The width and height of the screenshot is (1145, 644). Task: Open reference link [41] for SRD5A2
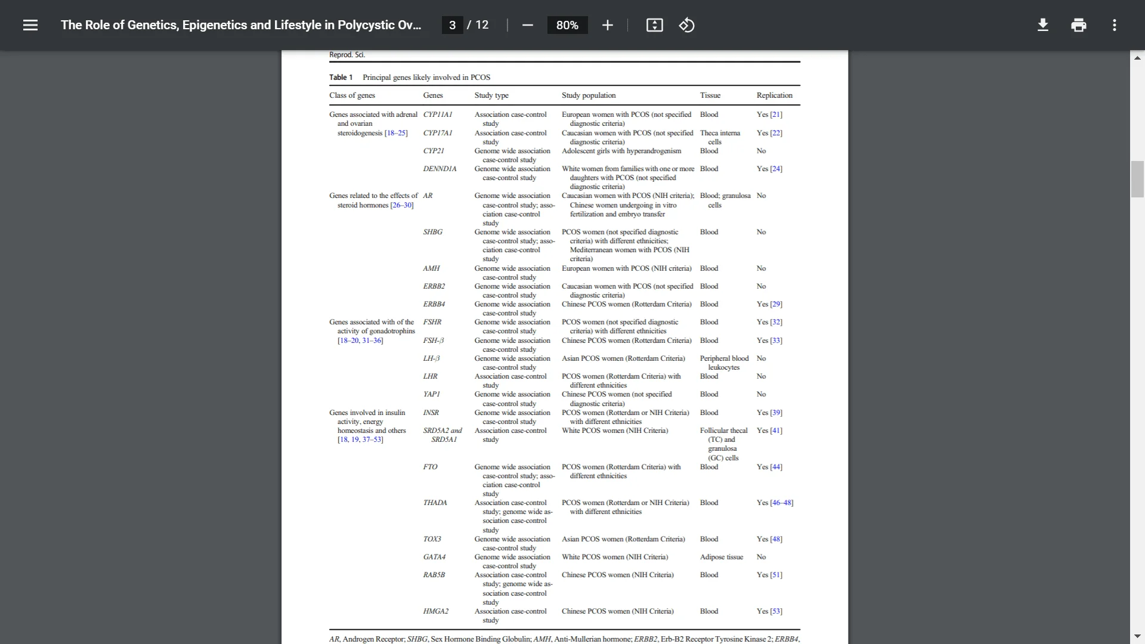coord(776,431)
